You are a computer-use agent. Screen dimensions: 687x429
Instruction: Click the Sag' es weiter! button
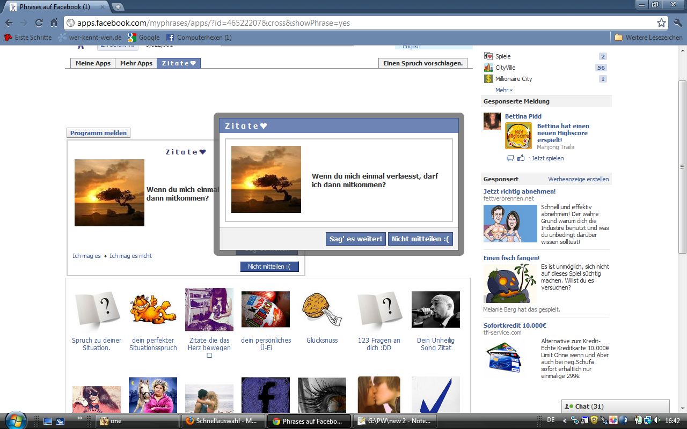pyautogui.click(x=355, y=239)
